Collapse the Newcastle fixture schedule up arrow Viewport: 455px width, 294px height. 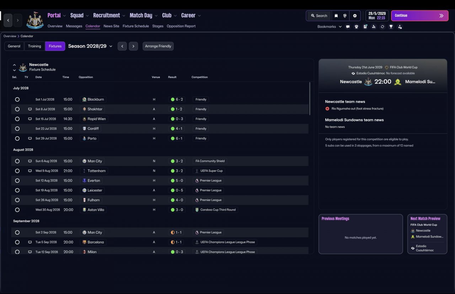14,65
